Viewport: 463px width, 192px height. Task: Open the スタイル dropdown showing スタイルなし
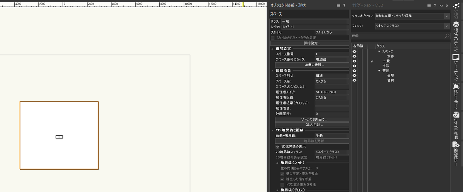click(331, 32)
